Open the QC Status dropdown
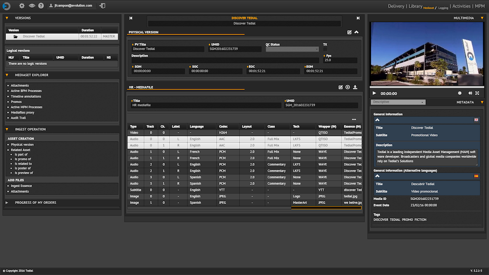Image resolution: width=489 pixels, height=275 pixels. tap(292, 49)
